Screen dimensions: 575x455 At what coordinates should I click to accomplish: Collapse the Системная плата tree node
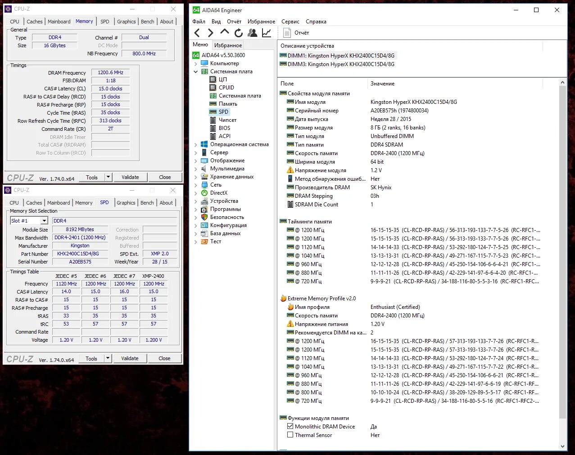pyautogui.click(x=196, y=71)
